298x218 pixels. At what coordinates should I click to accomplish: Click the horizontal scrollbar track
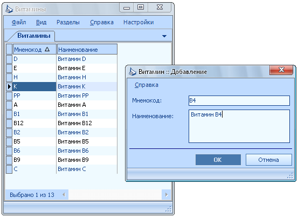tap(115, 195)
